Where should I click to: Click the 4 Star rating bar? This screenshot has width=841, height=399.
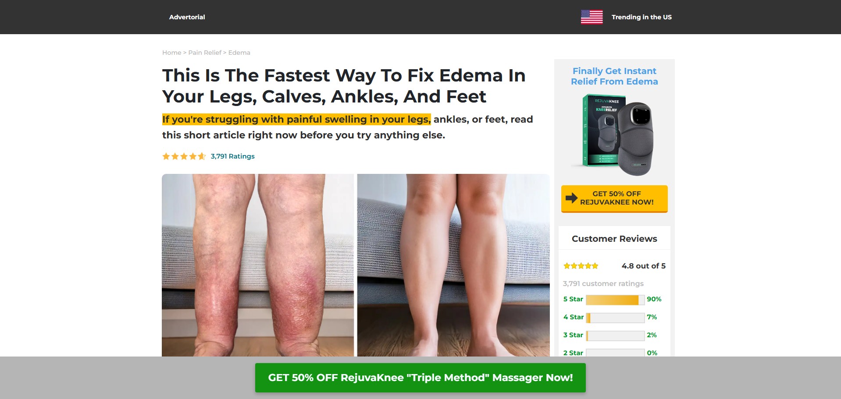pyautogui.click(x=615, y=318)
